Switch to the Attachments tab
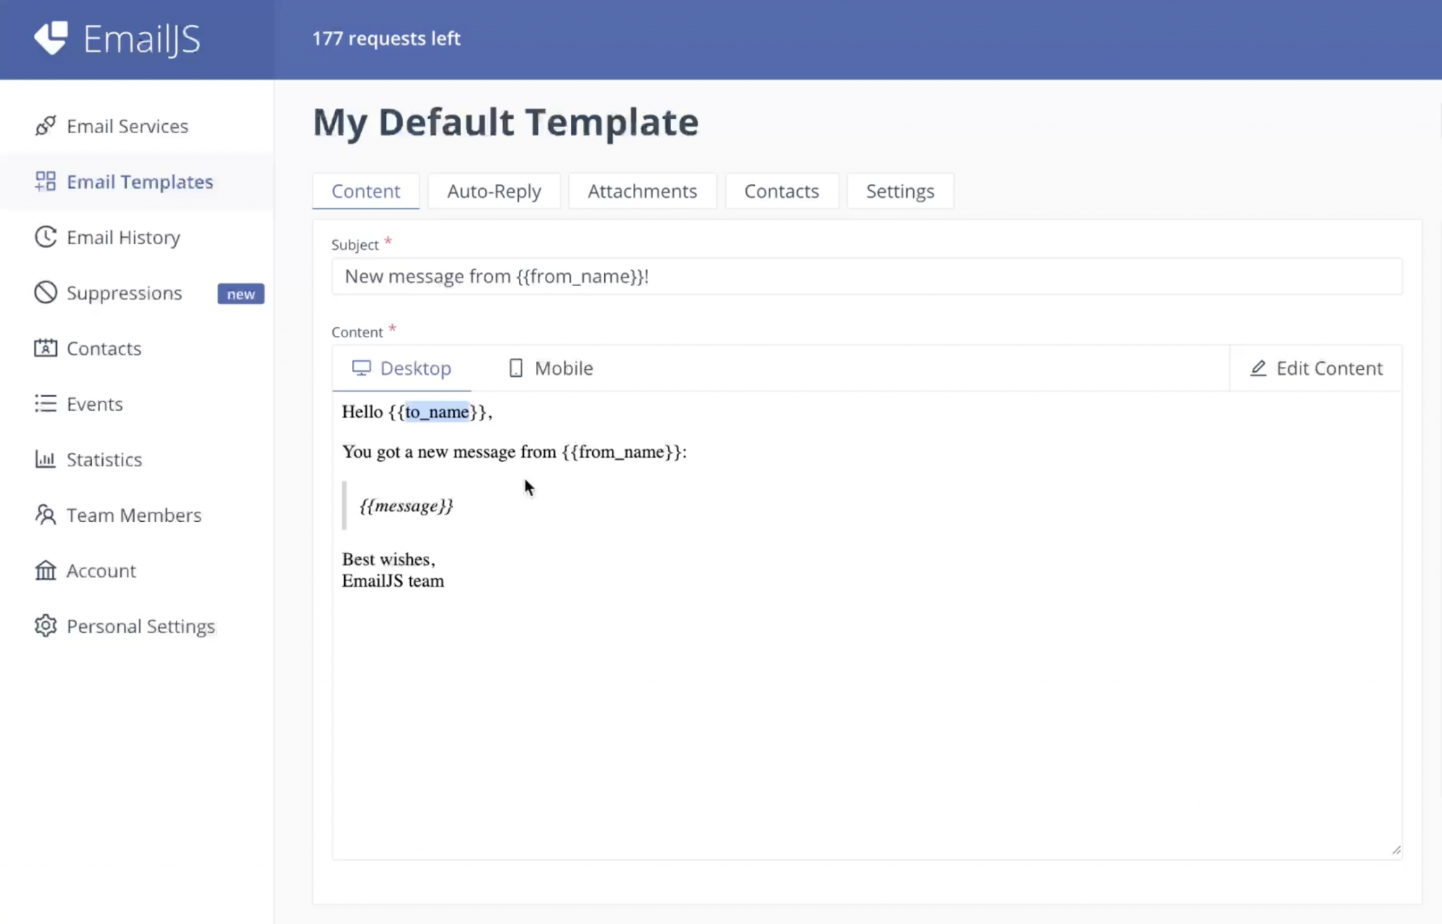 pyautogui.click(x=641, y=190)
